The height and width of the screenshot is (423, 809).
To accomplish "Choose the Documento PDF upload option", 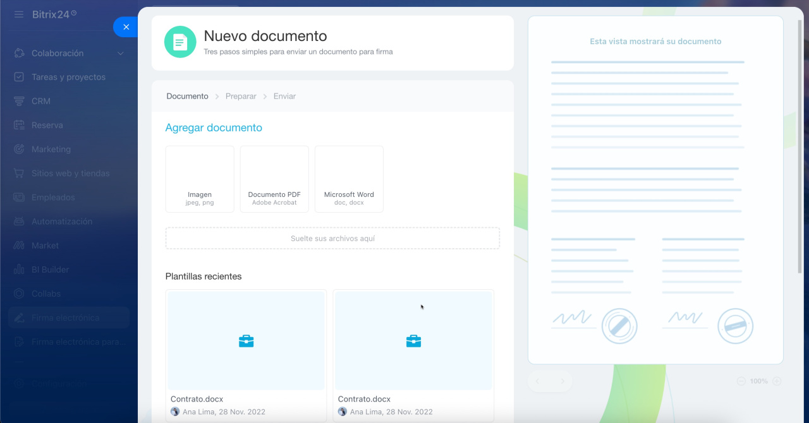I will pos(274,179).
